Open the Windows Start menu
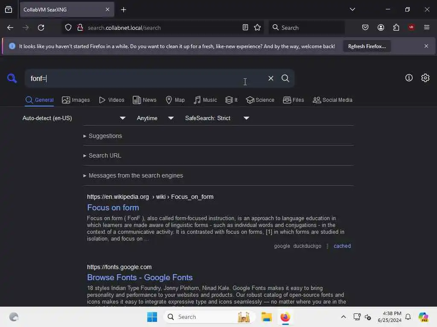This screenshot has height=327, width=437. point(152,317)
